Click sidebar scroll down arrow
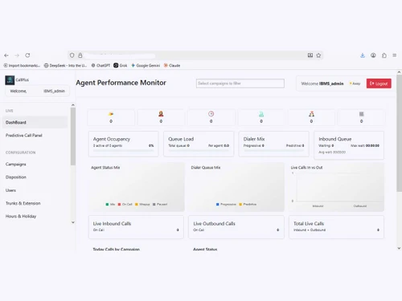 [73, 222]
